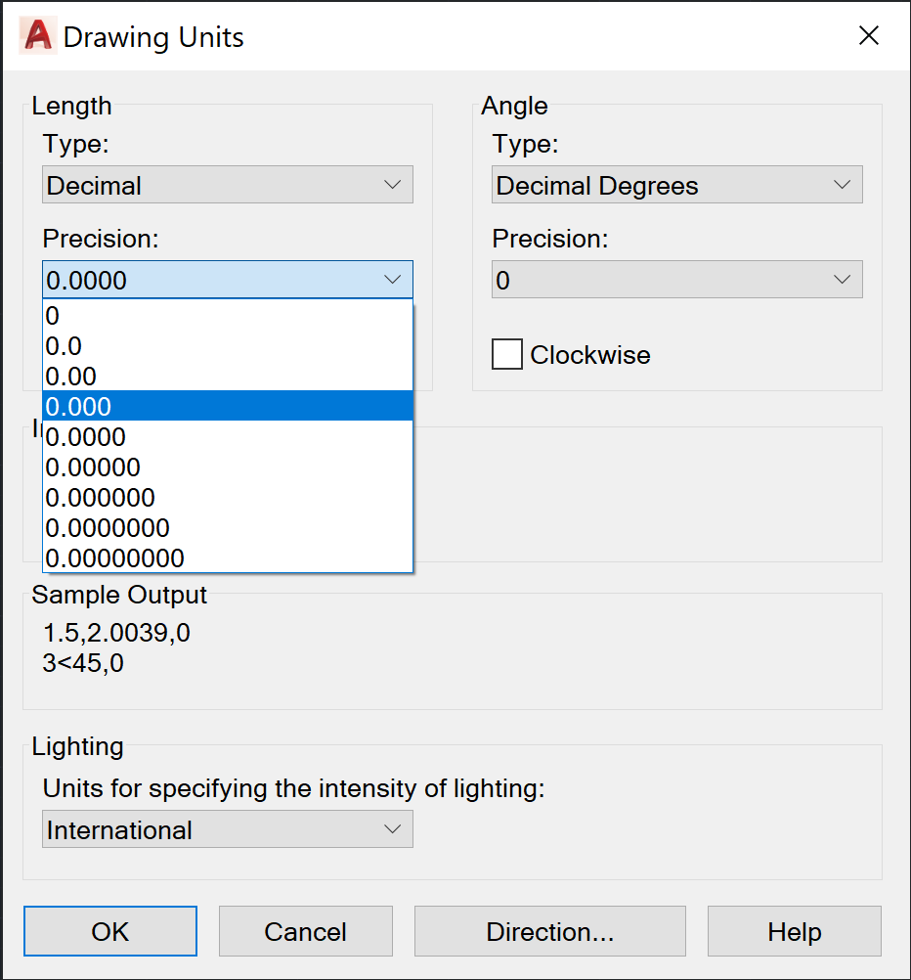The width and height of the screenshot is (911, 980).
Task: Enable the Clockwise checkbox
Action: click(x=507, y=354)
